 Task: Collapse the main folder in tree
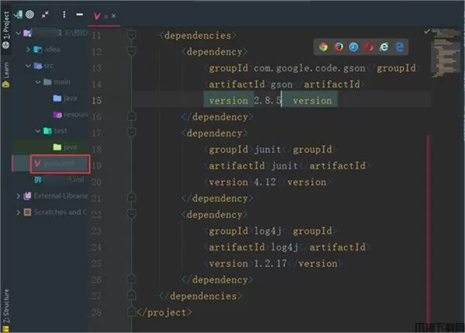[x=37, y=82]
